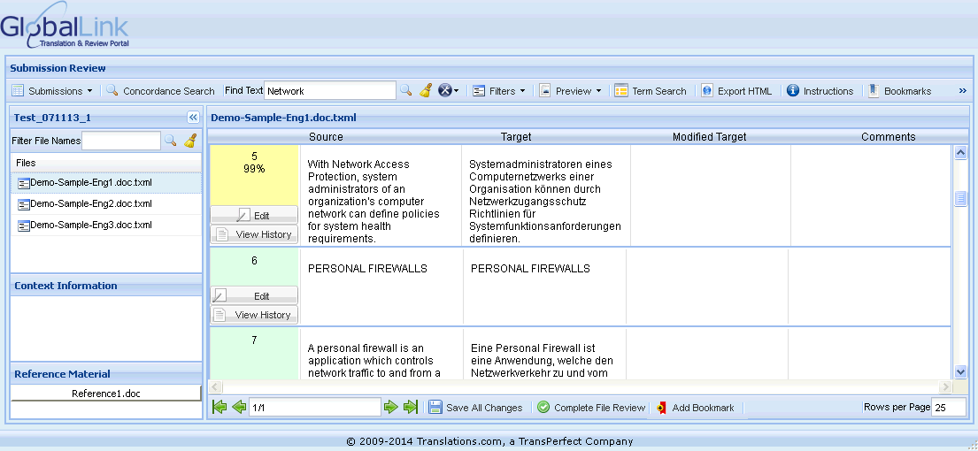Click Complete File Review
978x451 pixels.
(591, 408)
